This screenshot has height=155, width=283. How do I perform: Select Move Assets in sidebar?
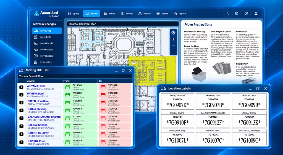tap(47, 49)
